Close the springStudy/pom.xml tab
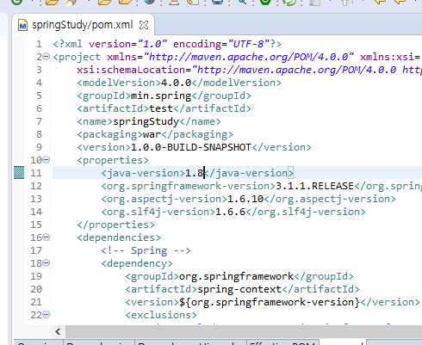422x345 pixels. [x=144, y=25]
